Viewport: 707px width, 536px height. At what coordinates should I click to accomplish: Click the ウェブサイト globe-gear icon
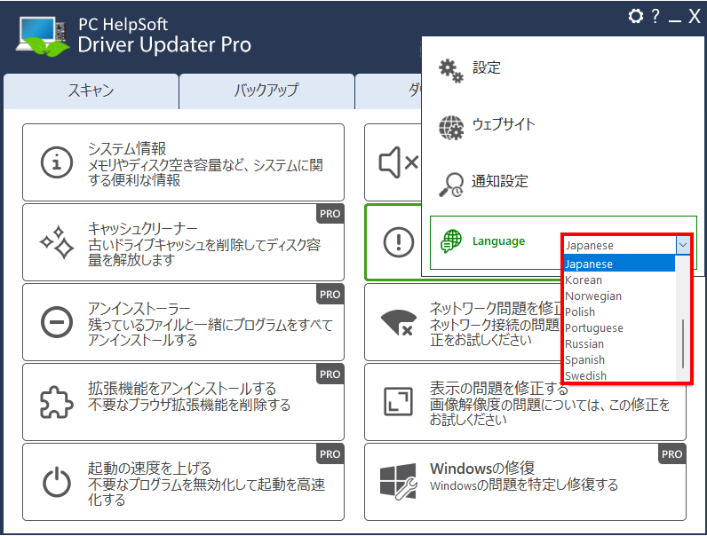pos(451,128)
